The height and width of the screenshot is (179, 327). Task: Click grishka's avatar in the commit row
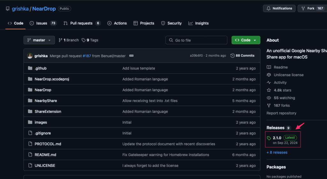(x=30, y=56)
